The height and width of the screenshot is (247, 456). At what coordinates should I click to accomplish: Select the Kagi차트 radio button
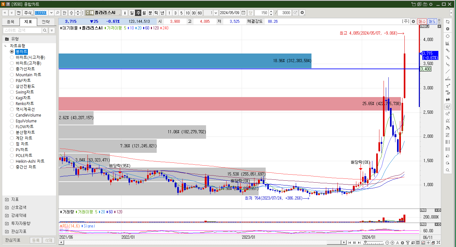click(12, 98)
